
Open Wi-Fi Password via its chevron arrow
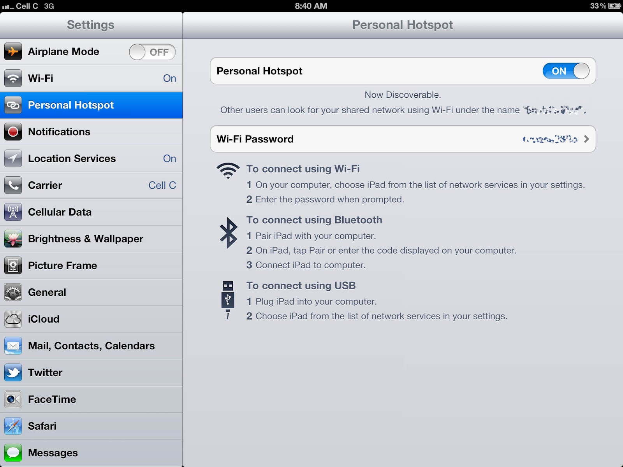click(x=586, y=139)
